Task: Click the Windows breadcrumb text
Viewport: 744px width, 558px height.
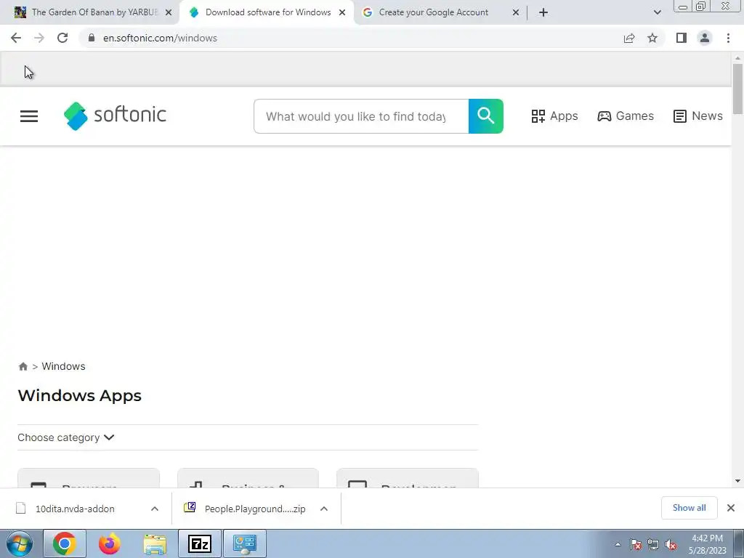Action: (64, 366)
